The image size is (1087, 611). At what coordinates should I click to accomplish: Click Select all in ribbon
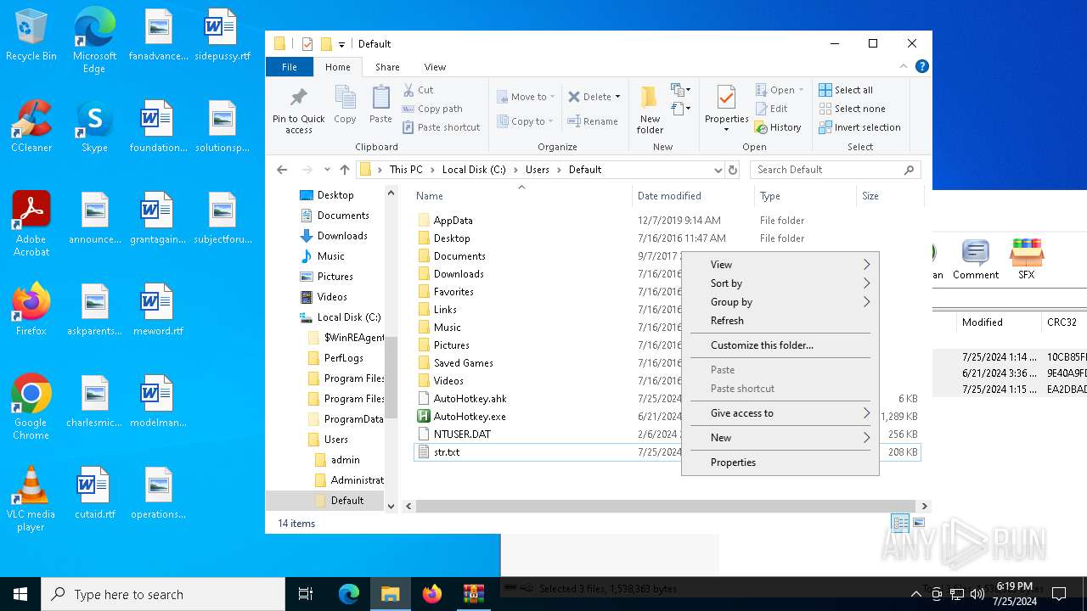(846, 90)
